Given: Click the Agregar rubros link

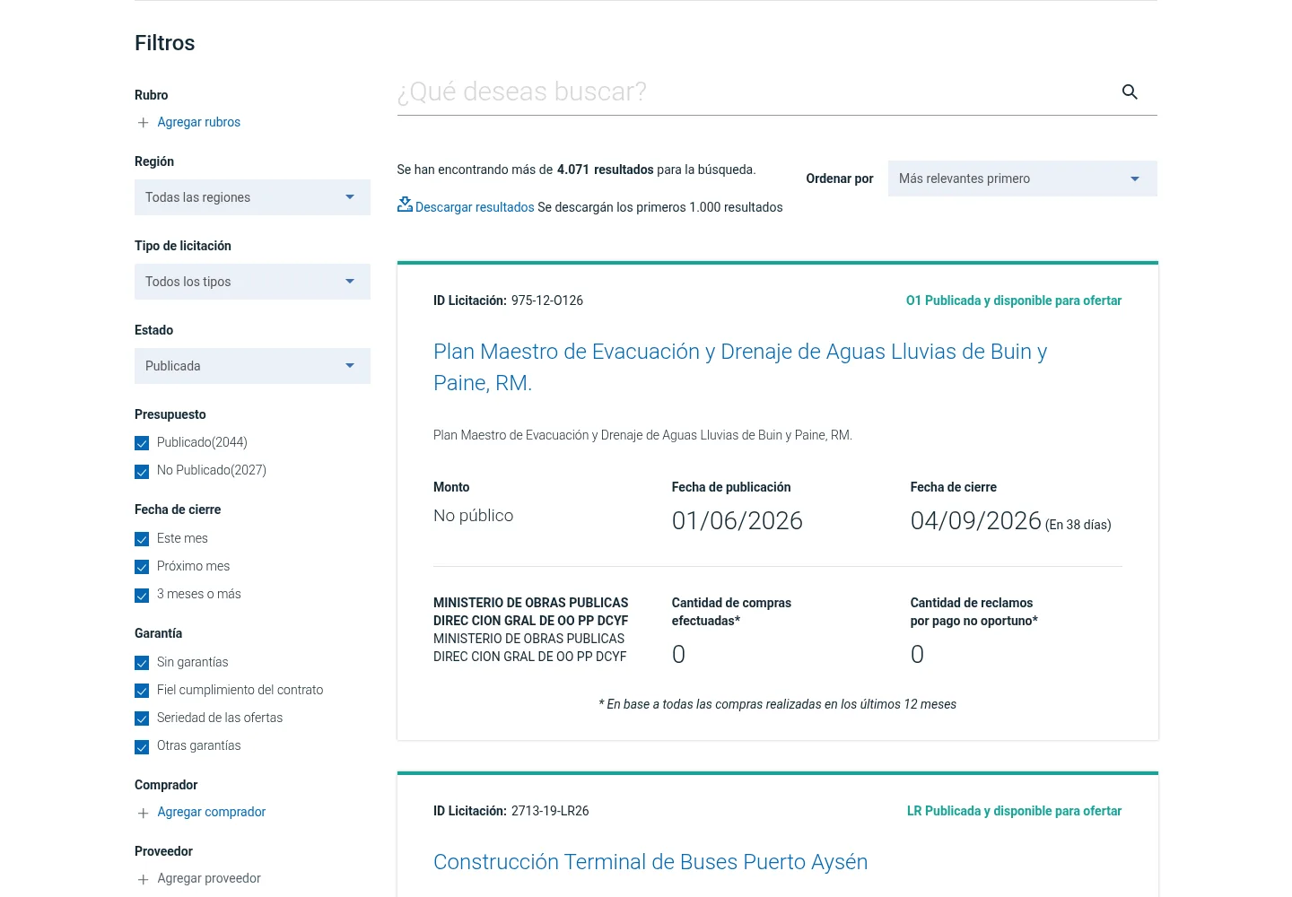Looking at the screenshot, I should [199, 122].
